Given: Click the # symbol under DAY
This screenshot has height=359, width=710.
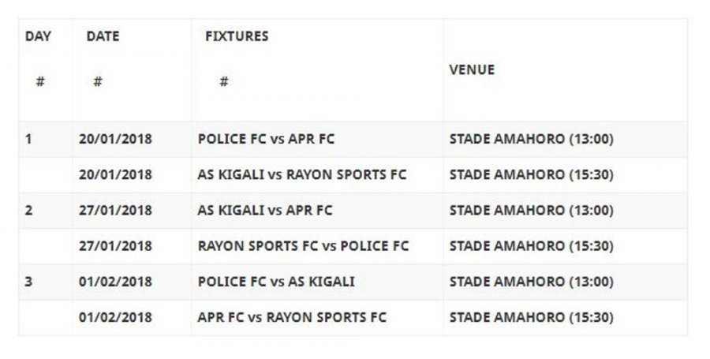Looking at the screenshot, I should coord(39,81).
